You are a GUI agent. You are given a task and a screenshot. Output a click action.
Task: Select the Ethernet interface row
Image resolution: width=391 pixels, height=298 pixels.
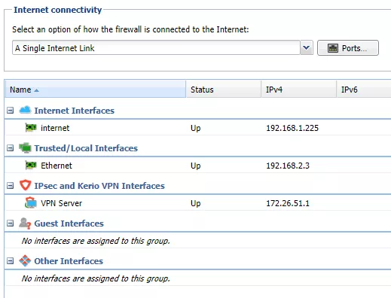tap(198, 166)
